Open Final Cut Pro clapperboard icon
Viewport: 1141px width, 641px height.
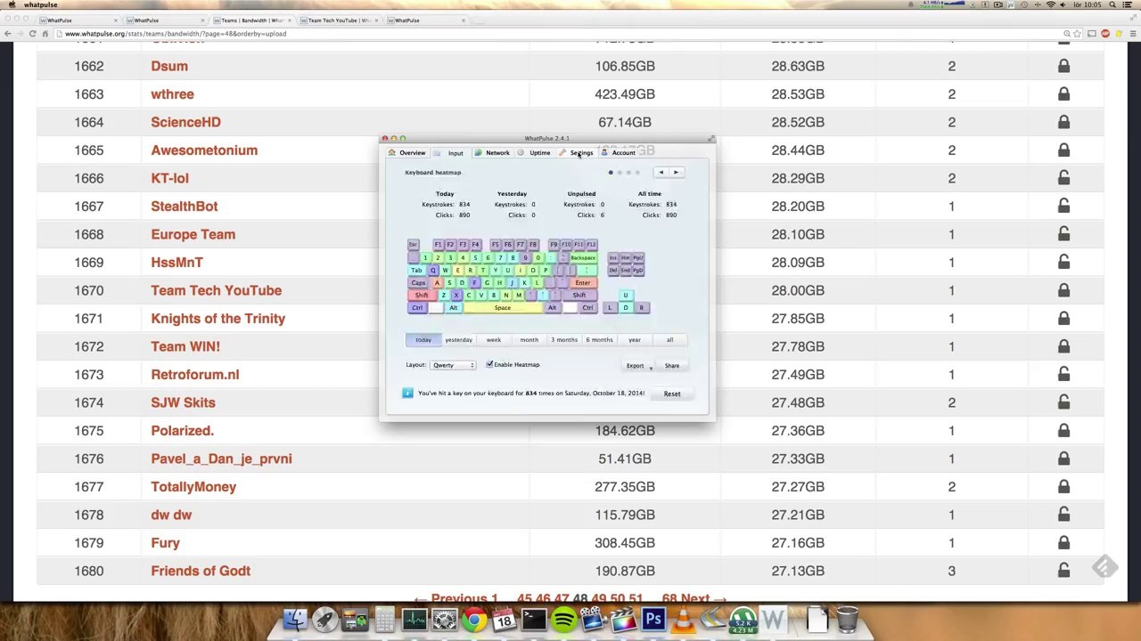pos(623,620)
